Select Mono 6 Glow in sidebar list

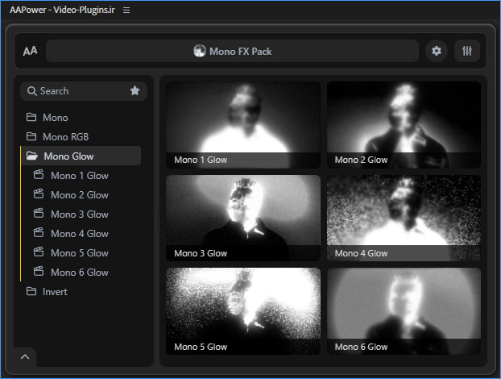[x=81, y=273]
